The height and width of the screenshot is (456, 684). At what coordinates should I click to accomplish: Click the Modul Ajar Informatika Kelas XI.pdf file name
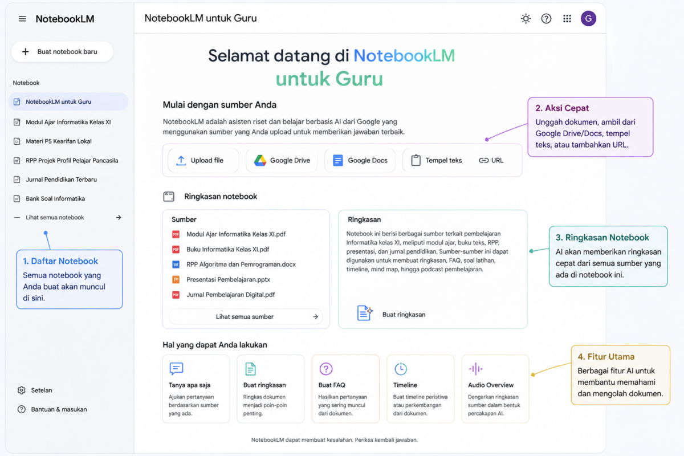coord(236,234)
